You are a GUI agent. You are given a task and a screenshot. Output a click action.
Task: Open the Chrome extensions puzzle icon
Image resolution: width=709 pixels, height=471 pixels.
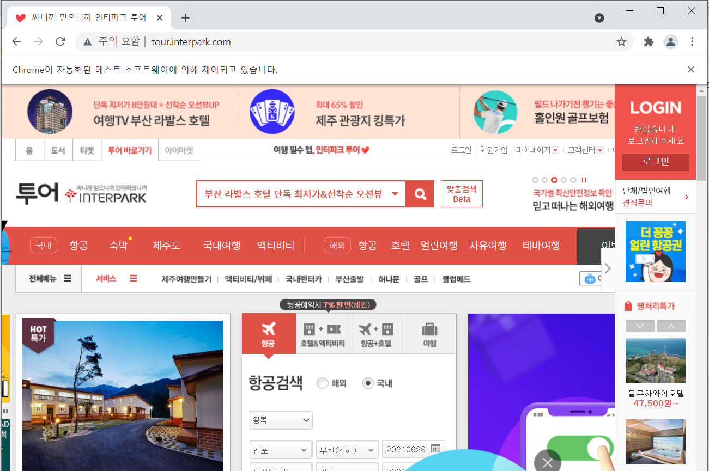(x=649, y=42)
